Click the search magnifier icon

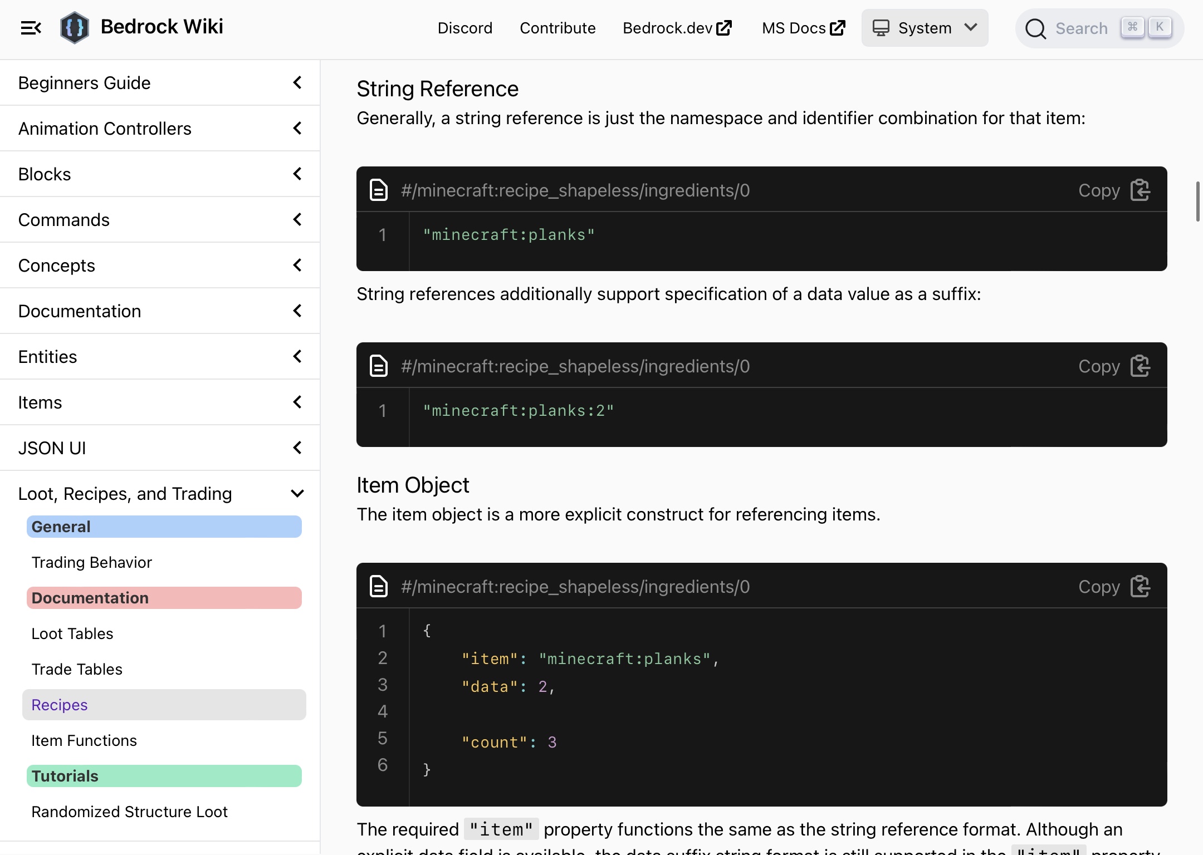click(1035, 28)
